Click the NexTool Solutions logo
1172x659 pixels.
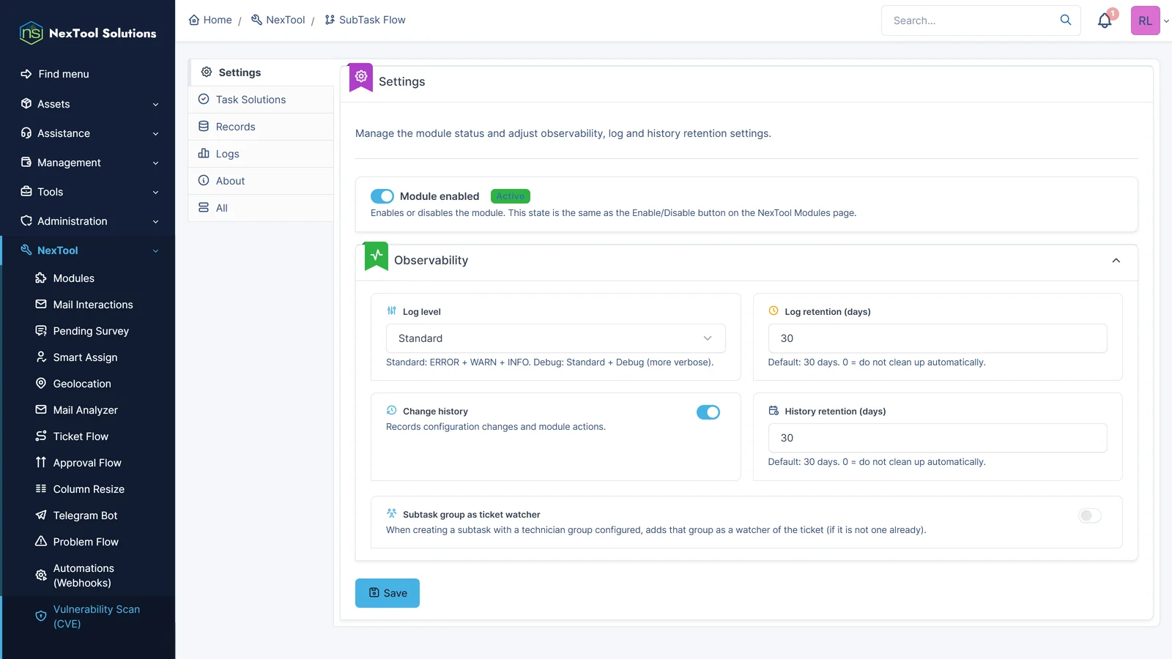(x=88, y=33)
